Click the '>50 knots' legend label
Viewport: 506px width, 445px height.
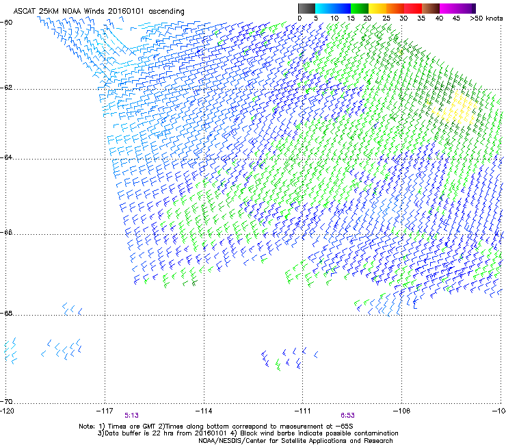(x=486, y=18)
